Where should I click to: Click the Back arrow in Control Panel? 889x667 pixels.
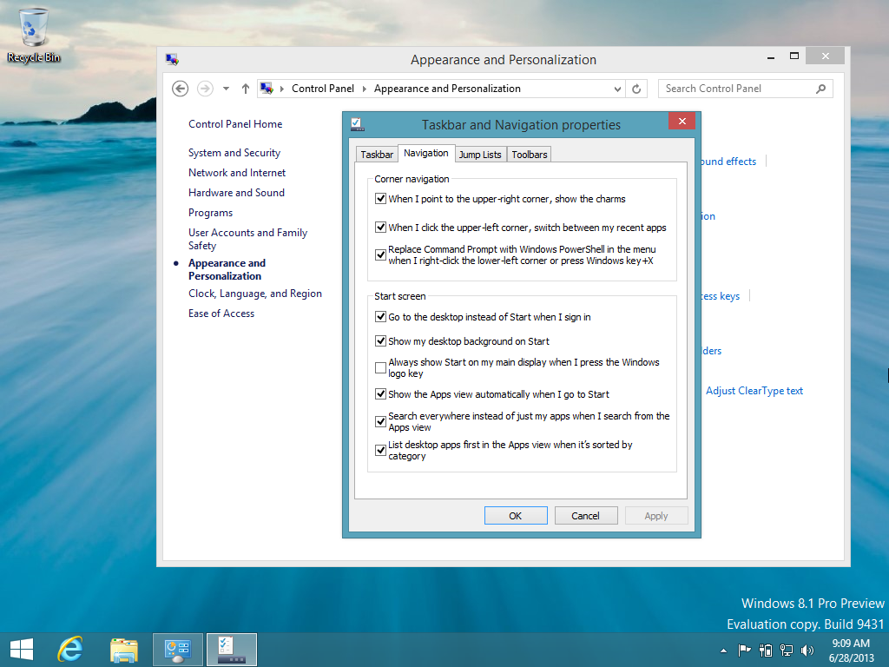[180, 89]
